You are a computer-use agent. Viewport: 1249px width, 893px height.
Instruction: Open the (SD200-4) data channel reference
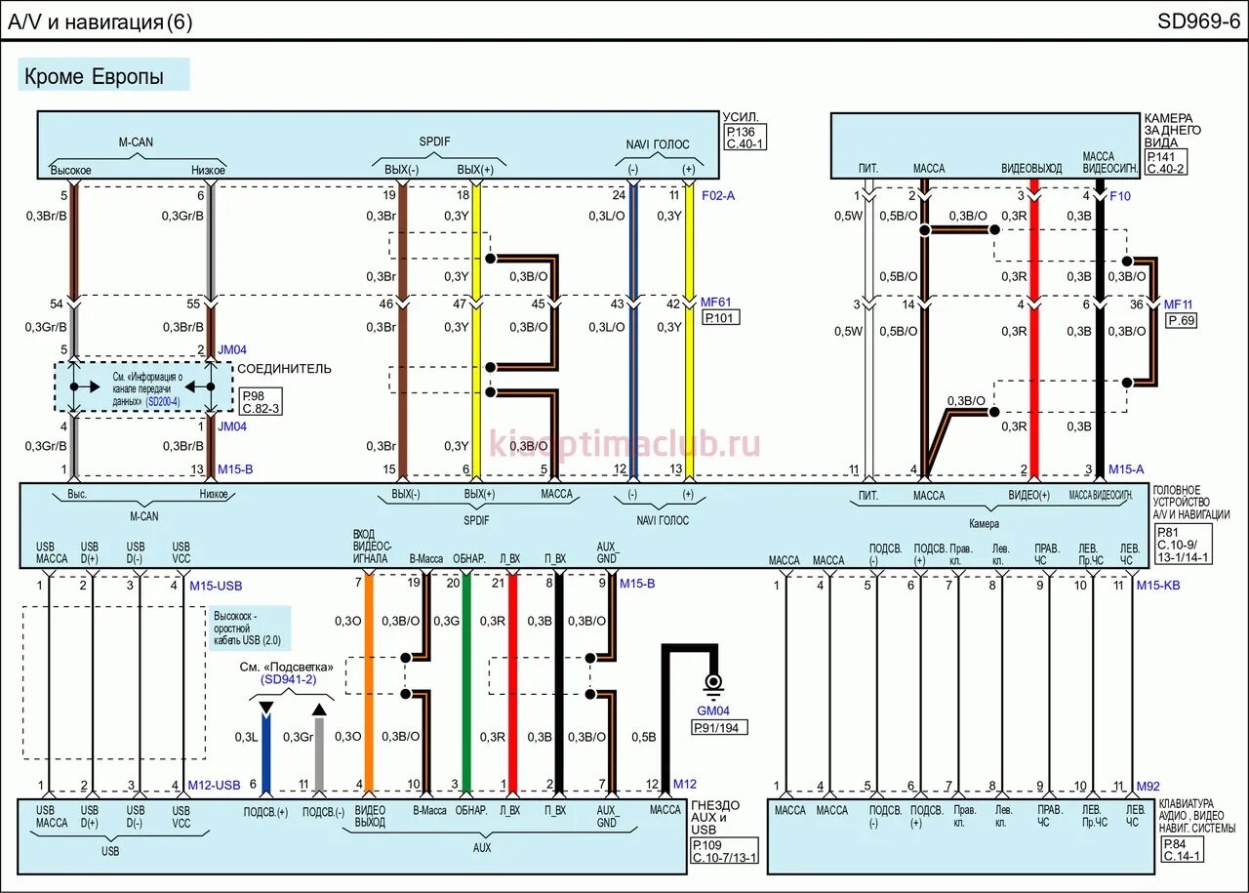(163, 401)
